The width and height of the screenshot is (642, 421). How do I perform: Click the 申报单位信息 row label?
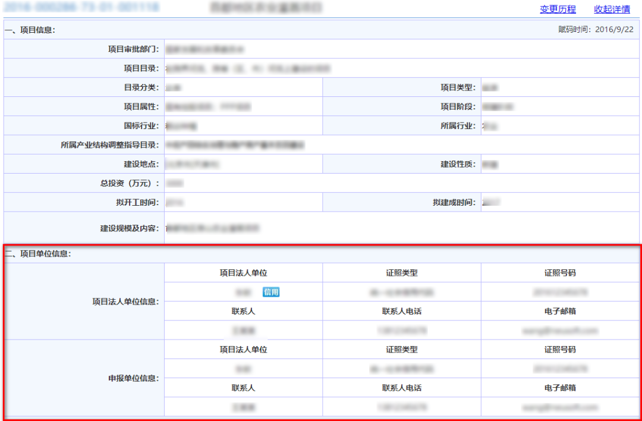point(125,378)
